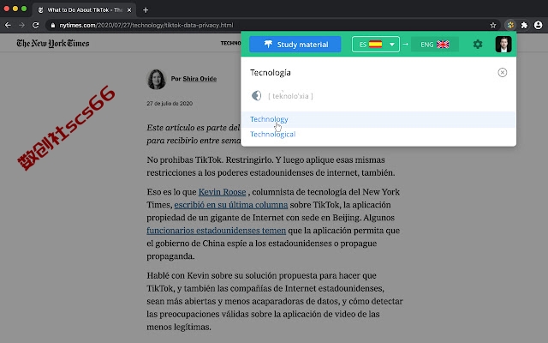The image size is (548, 343).
Task: Click the user profile avatar in popup
Action: (503, 44)
